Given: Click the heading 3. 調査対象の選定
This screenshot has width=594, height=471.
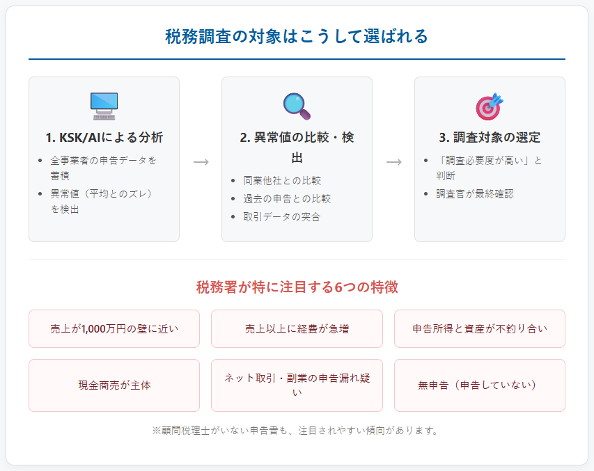Looking at the screenshot, I should pos(489,137).
